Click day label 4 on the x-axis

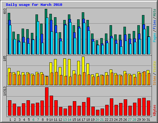(24, 120)
